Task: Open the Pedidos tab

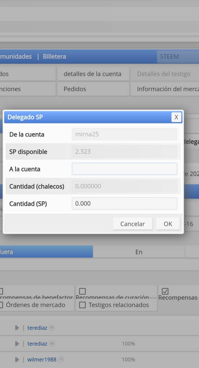Action: point(92,89)
